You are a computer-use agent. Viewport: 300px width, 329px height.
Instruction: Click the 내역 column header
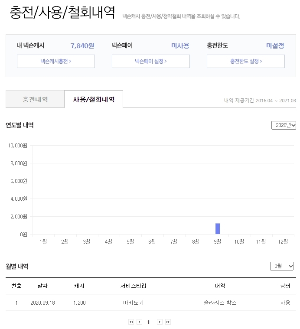220,286
